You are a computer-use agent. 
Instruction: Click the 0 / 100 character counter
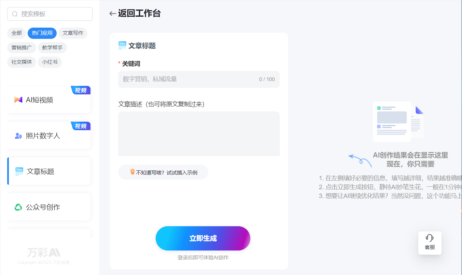[x=267, y=79]
